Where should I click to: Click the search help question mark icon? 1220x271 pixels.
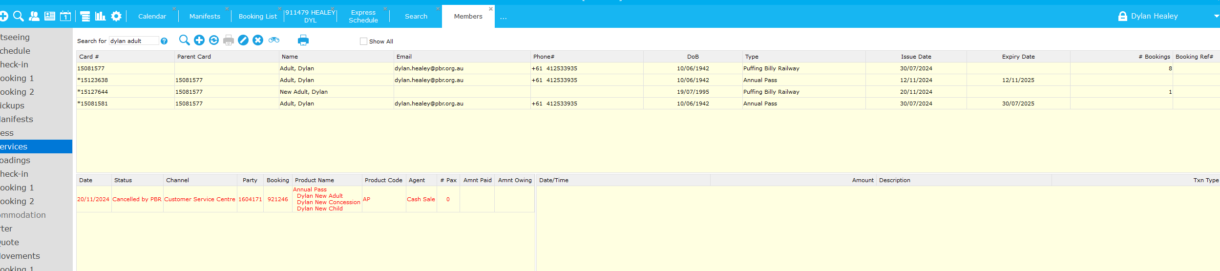(x=164, y=41)
